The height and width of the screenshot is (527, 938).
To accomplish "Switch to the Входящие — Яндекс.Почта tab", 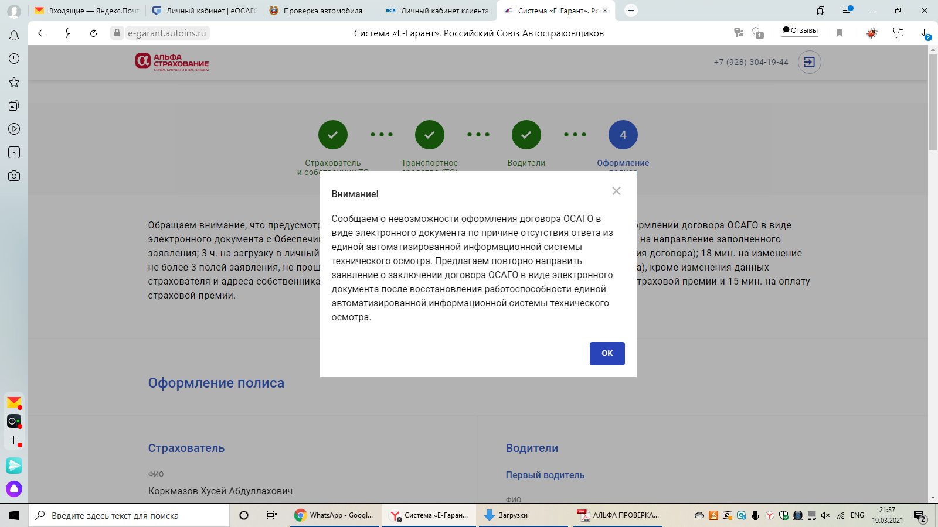I will [x=87, y=11].
